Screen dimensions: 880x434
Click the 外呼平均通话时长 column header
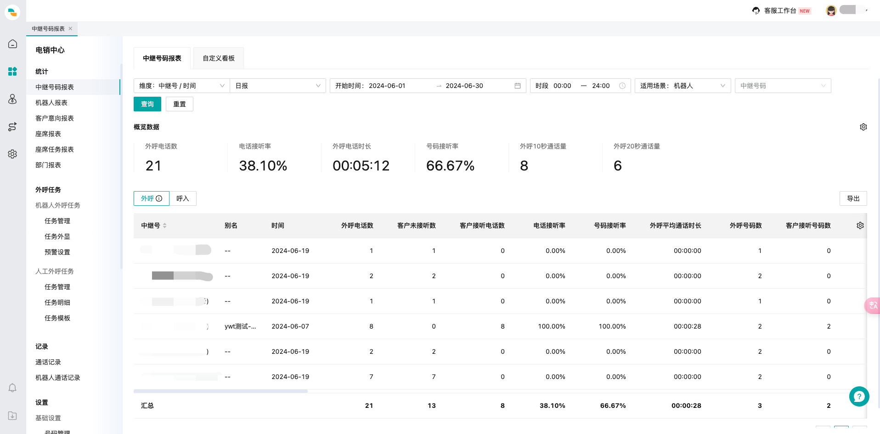[675, 225]
